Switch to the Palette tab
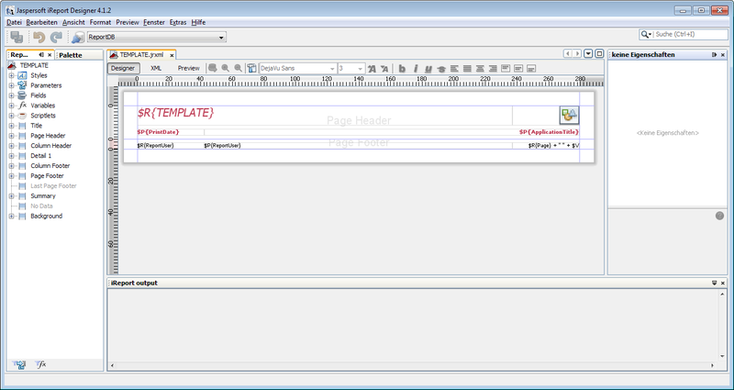734x390 pixels. pos(71,55)
